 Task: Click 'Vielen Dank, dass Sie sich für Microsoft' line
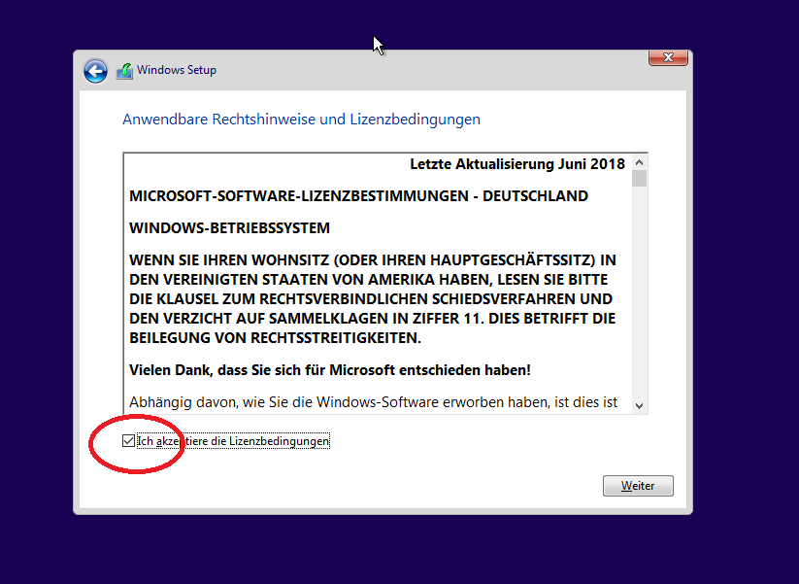coord(330,370)
